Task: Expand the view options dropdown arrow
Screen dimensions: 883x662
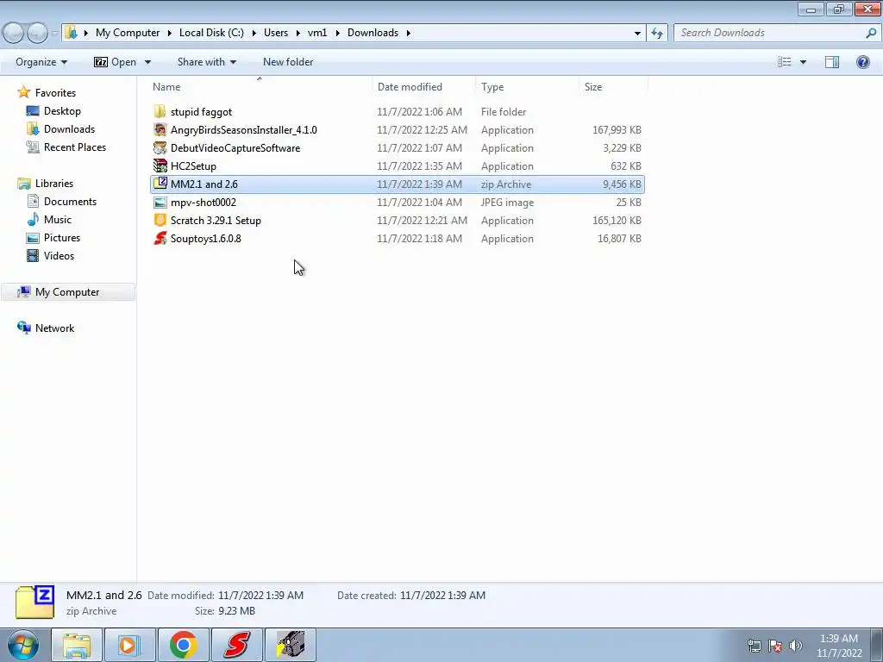Action: point(803,62)
